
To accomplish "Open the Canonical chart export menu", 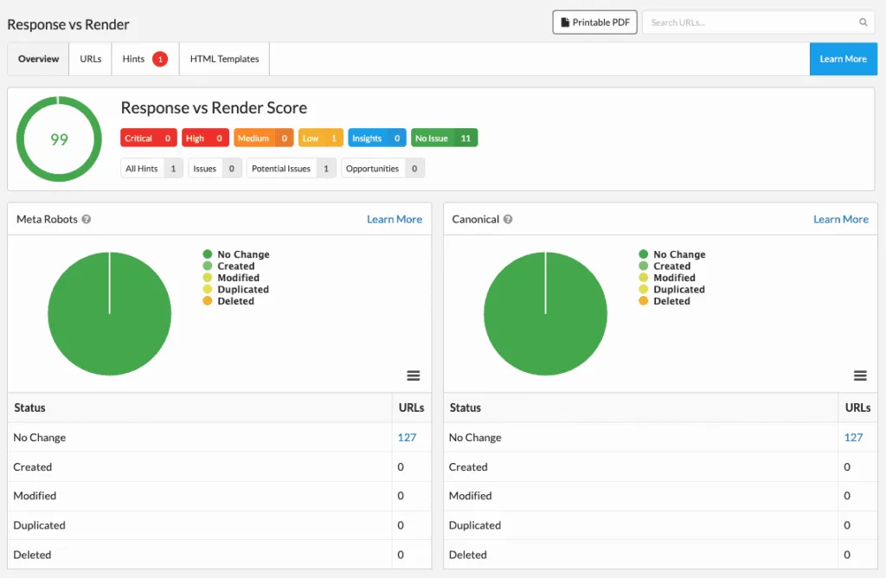I will (x=859, y=376).
